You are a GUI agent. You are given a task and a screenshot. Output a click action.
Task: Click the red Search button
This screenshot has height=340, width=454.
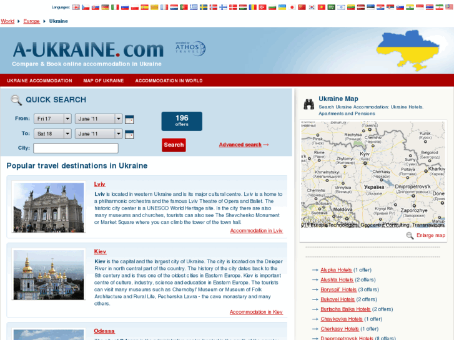(174, 145)
